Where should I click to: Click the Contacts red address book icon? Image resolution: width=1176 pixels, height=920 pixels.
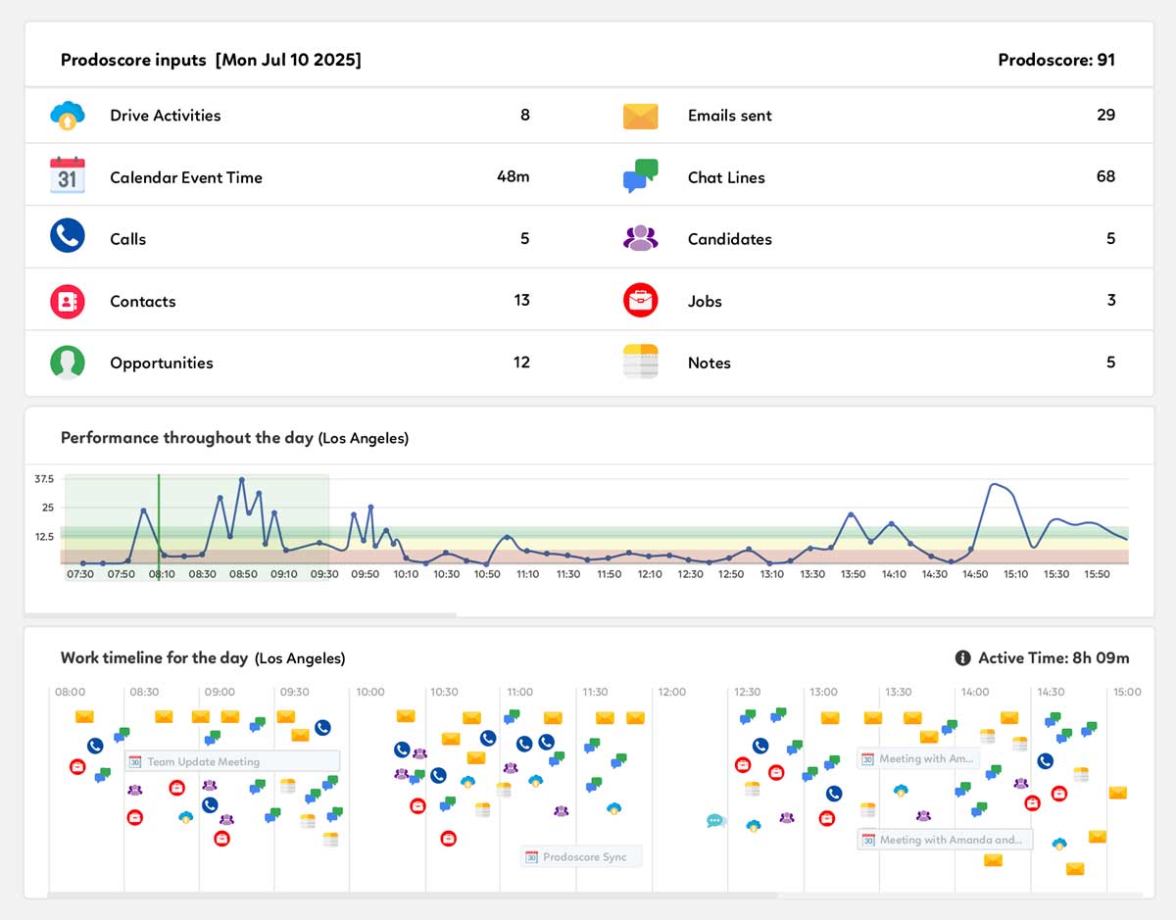67,301
